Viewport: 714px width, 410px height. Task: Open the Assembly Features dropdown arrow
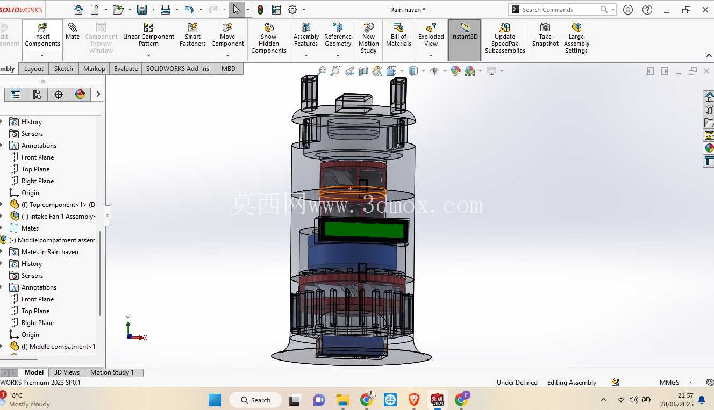[306, 55]
